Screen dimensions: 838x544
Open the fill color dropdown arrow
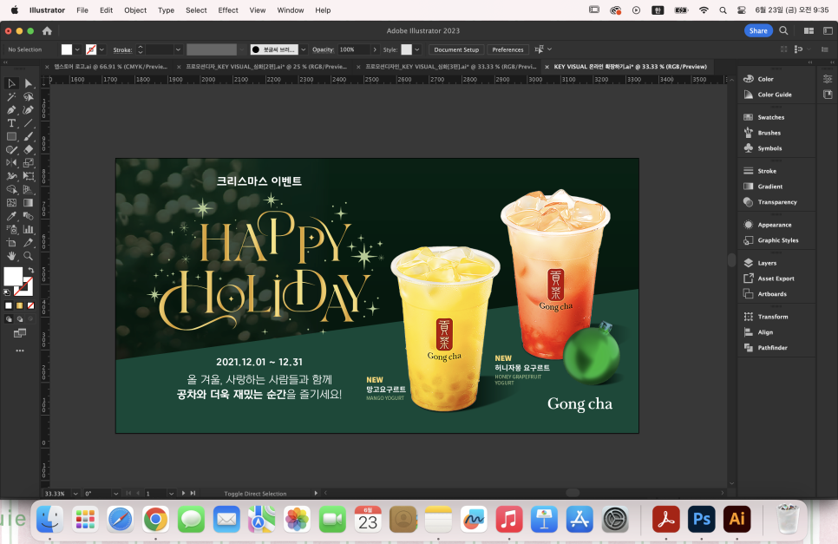(77, 49)
